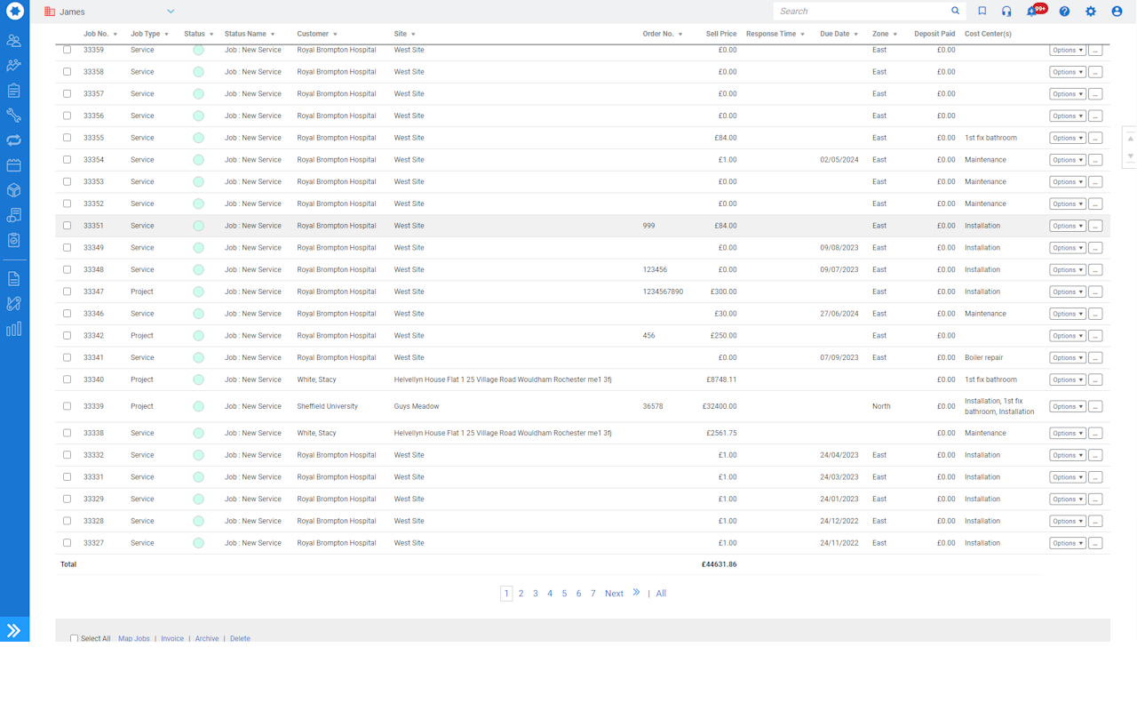Expand the sidebar with the double chevron
The image size is (1137, 711).
coord(14,631)
